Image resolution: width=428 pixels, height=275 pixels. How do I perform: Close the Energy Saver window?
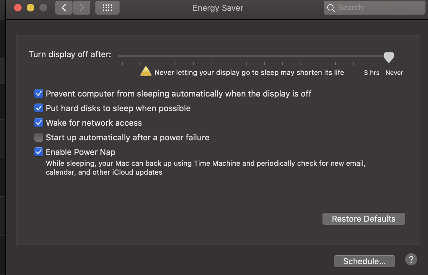pyautogui.click(x=18, y=8)
